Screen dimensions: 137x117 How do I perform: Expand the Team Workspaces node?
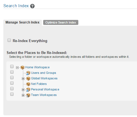pyautogui.click(x=23, y=95)
